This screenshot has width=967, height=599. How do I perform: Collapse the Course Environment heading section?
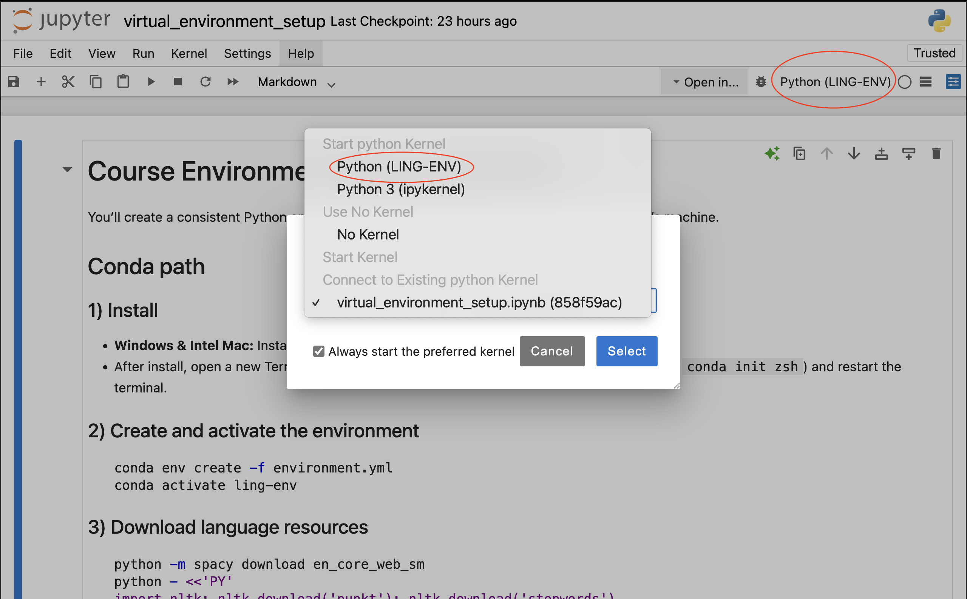point(67,170)
